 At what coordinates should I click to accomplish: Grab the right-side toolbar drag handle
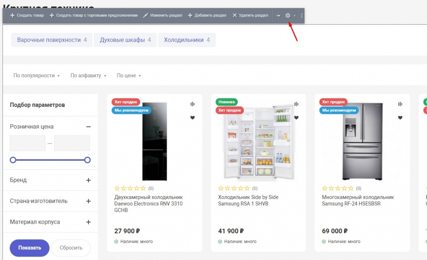tap(302, 15)
